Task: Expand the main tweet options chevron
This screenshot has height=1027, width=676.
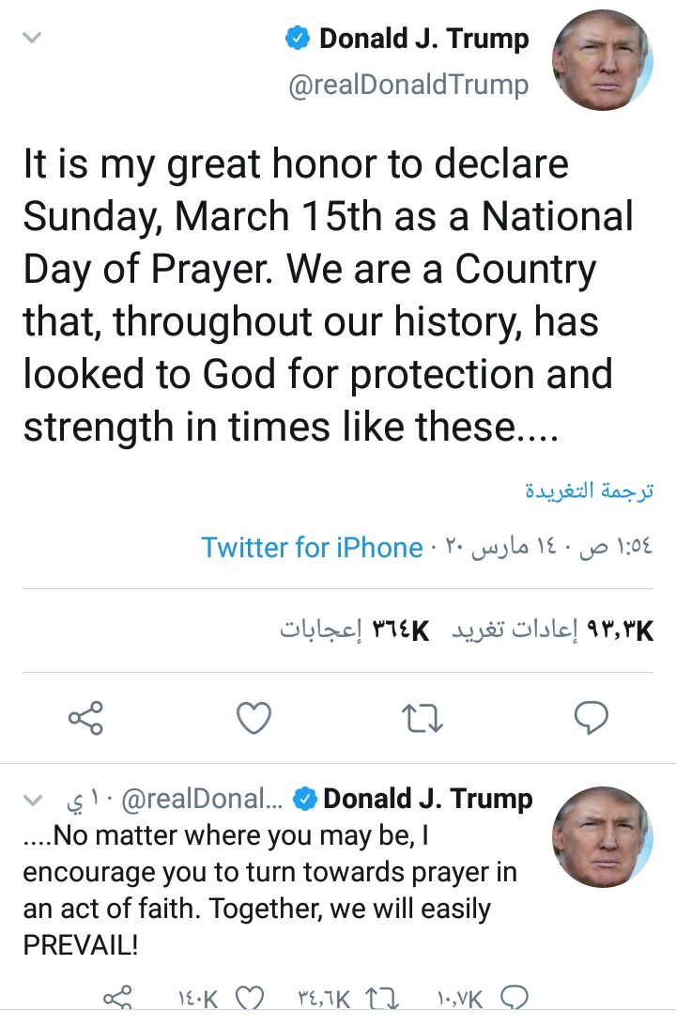Action: (x=32, y=38)
